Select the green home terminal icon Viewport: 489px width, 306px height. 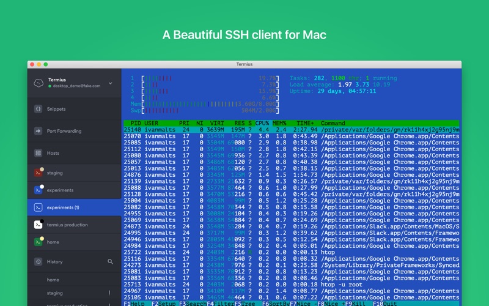pyautogui.click(x=38, y=242)
